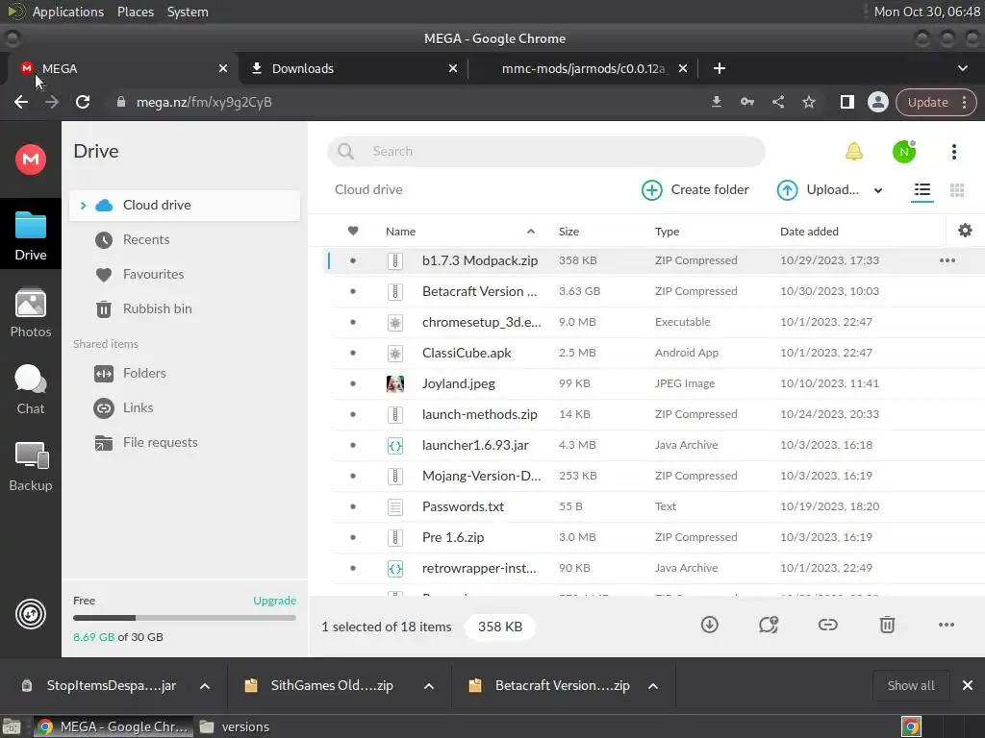
Task: Click the Chrome reload button
Action: click(x=83, y=102)
